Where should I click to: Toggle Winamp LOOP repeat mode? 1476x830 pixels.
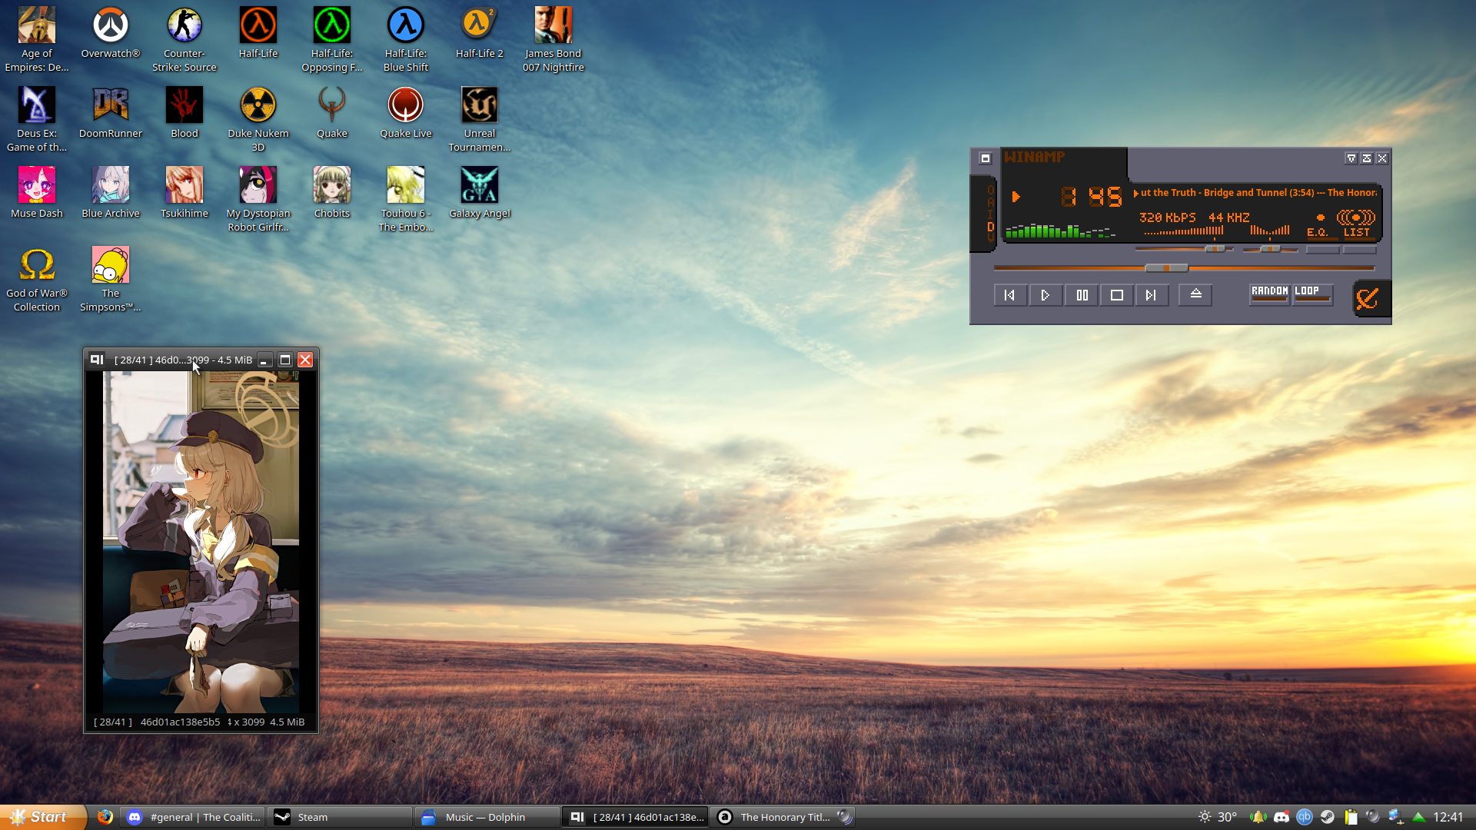point(1312,294)
